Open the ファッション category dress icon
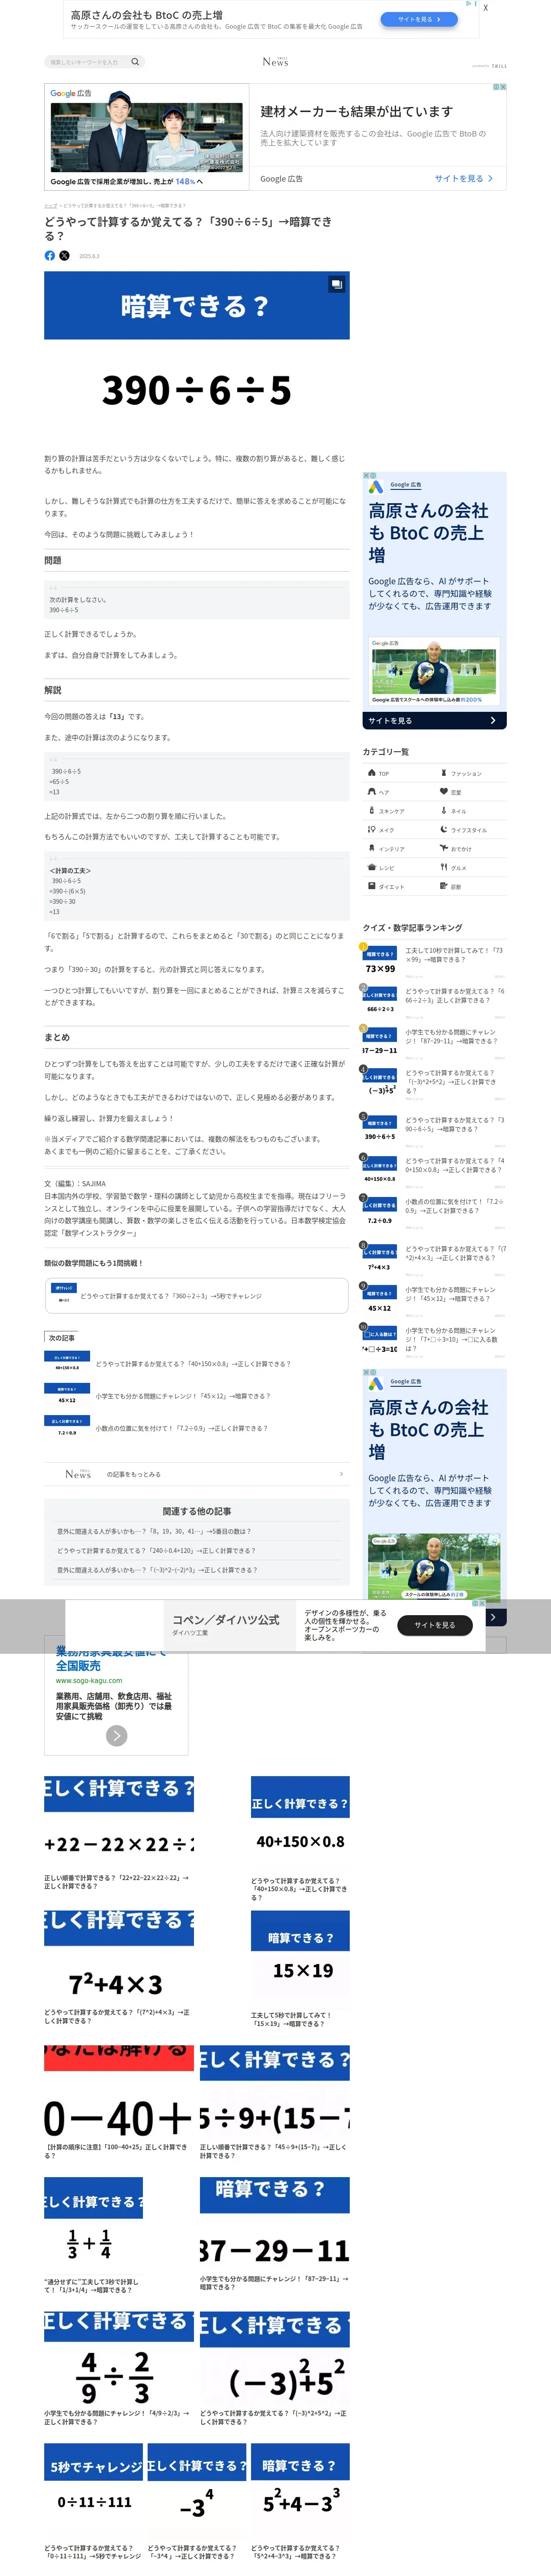The height and width of the screenshot is (2576, 551). (x=444, y=773)
